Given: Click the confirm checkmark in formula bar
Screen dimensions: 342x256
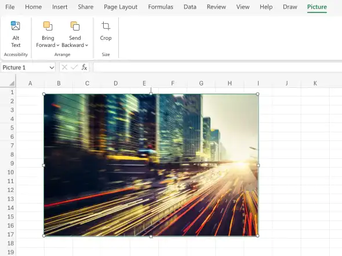Looking at the screenshot, I should [74, 67].
